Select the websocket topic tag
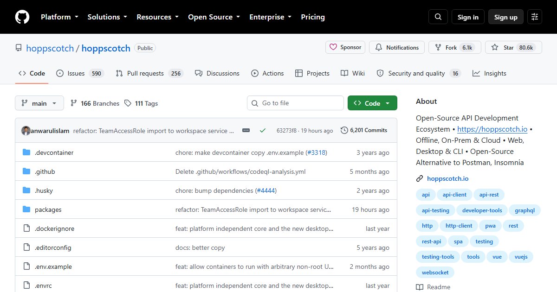This screenshot has height=292, width=557. [435, 273]
